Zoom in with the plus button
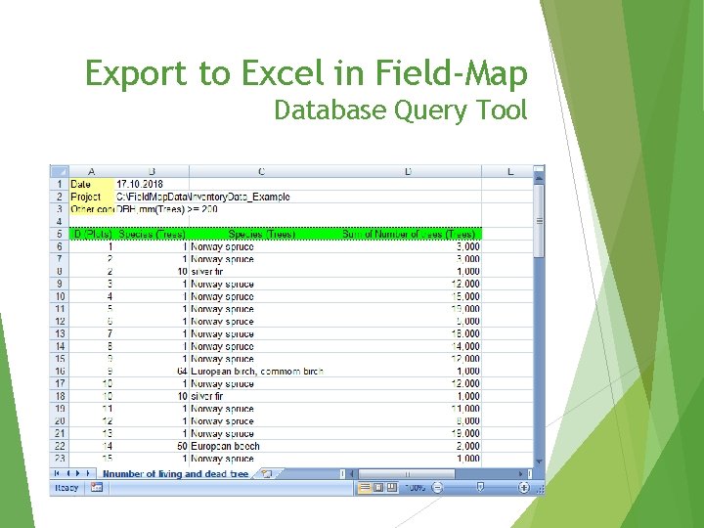Image resolution: width=704 pixels, height=528 pixels. click(x=523, y=488)
